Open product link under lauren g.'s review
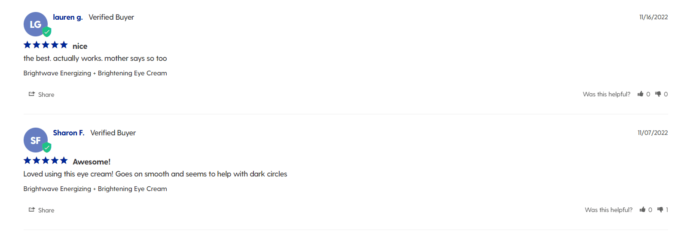This screenshot has width=687, height=233. pyautogui.click(x=95, y=73)
